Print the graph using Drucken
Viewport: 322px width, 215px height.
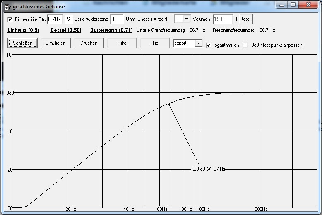89,43
